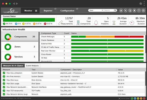147x100 pixels.
Task: Click the Min Free memory measure
Action: click(13, 76)
